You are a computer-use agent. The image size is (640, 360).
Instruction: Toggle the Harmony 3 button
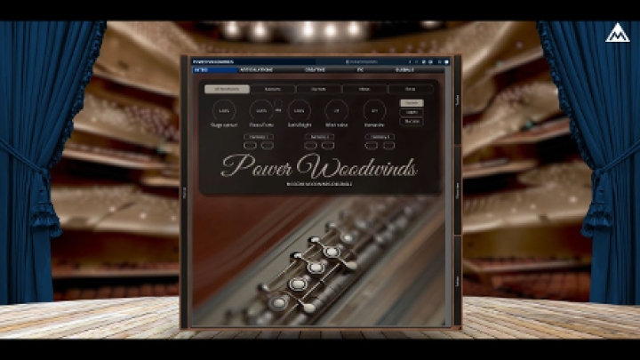pos(380,137)
